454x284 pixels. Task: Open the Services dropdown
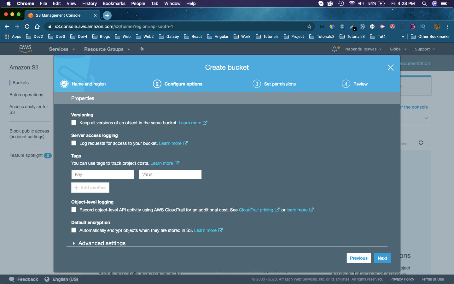pos(62,49)
